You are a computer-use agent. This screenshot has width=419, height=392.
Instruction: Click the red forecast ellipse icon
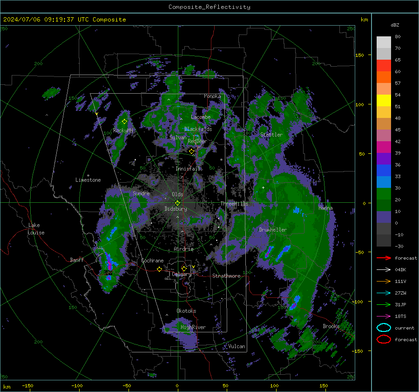click(x=384, y=339)
